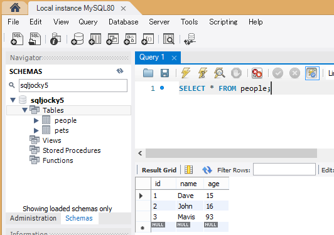Open the form editor icon next to Result Grid
The height and width of the screenshot is (235, 334).
189,170
